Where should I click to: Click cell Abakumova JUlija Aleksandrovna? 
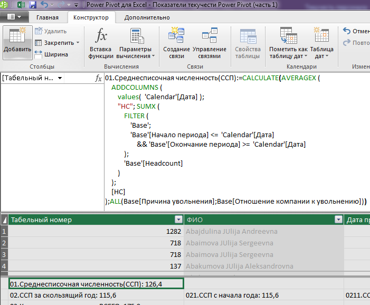(x=264, y=266)
